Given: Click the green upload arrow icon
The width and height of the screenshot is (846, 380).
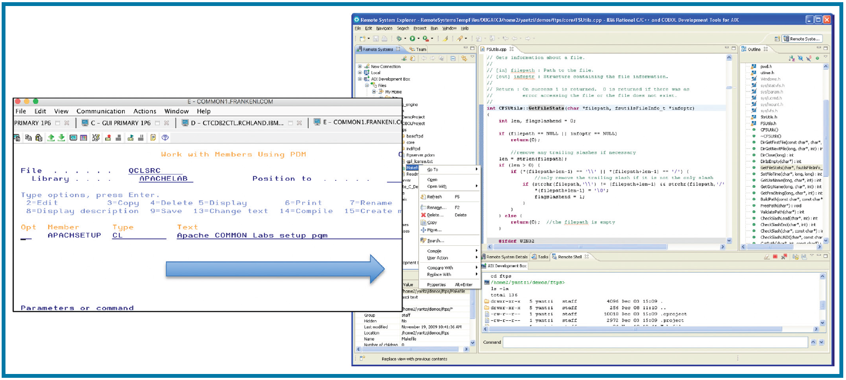Looking at the screenshot, I should point(51,138).
